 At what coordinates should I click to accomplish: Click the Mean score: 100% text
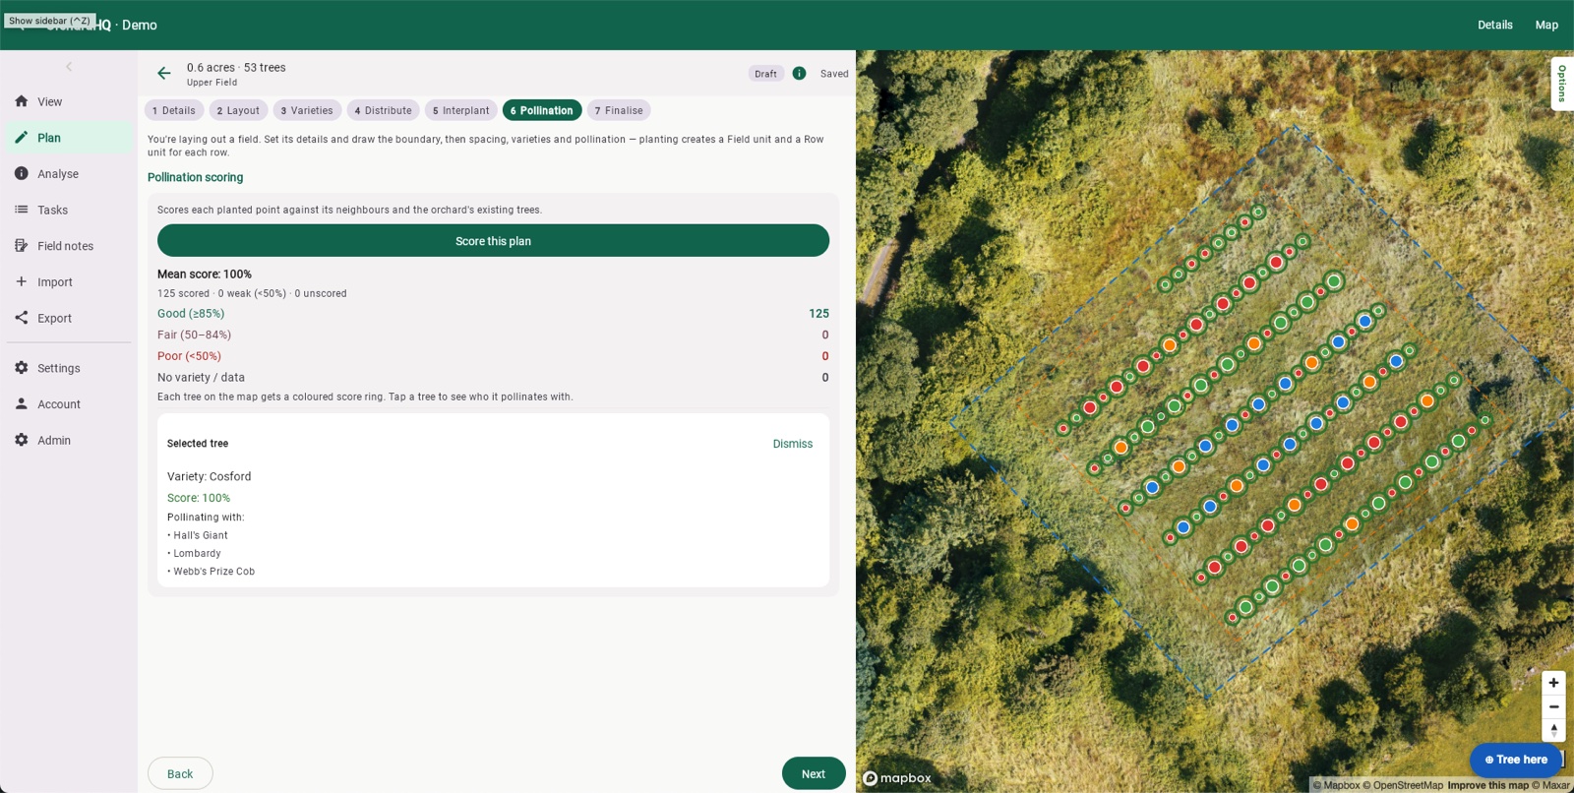(x=205, y=274)
